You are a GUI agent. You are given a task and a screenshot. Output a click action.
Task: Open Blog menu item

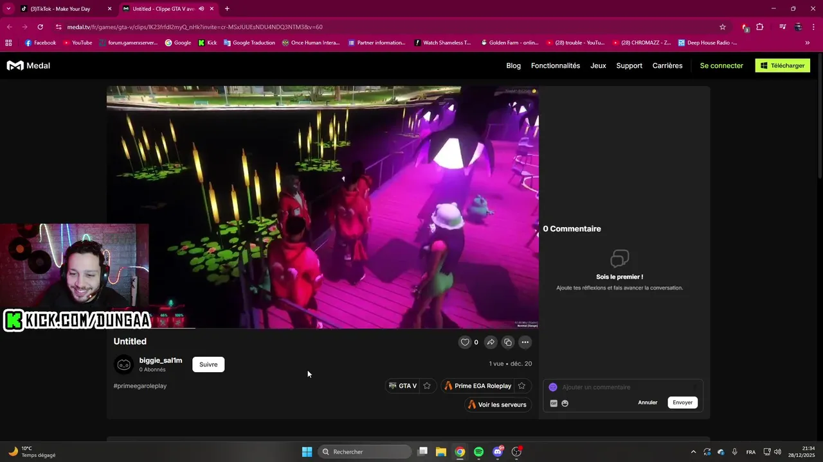(514, 65)
